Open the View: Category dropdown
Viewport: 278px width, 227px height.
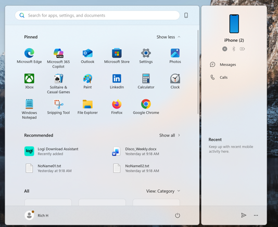163,191
